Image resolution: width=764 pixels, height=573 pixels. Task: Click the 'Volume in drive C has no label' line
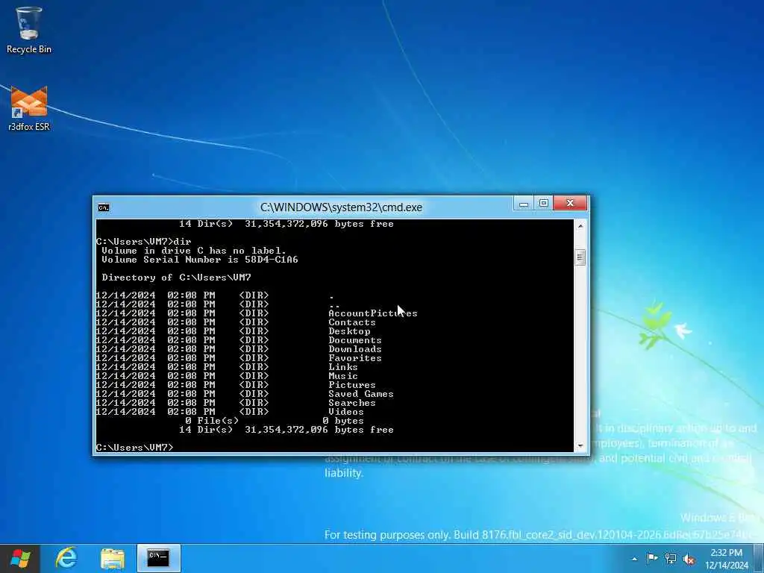[x=194, y=251]
